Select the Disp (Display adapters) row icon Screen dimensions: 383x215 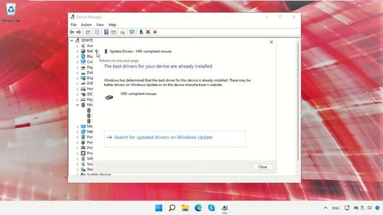tap(83, 78)
